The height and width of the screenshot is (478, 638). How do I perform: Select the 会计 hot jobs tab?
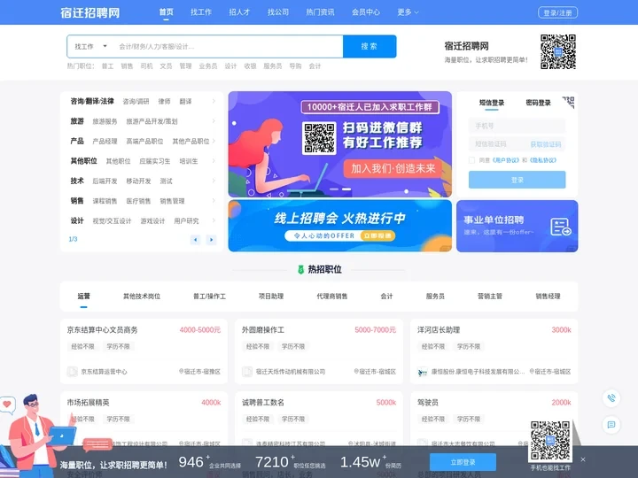click(386, 297)
